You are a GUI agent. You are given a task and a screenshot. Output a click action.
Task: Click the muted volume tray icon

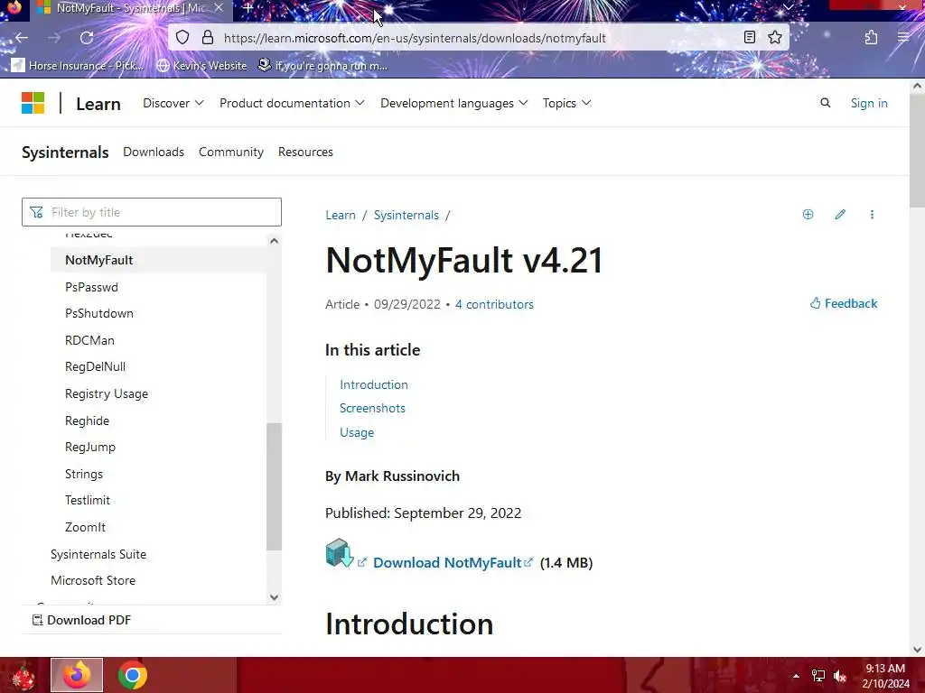(x=840, y=676)
